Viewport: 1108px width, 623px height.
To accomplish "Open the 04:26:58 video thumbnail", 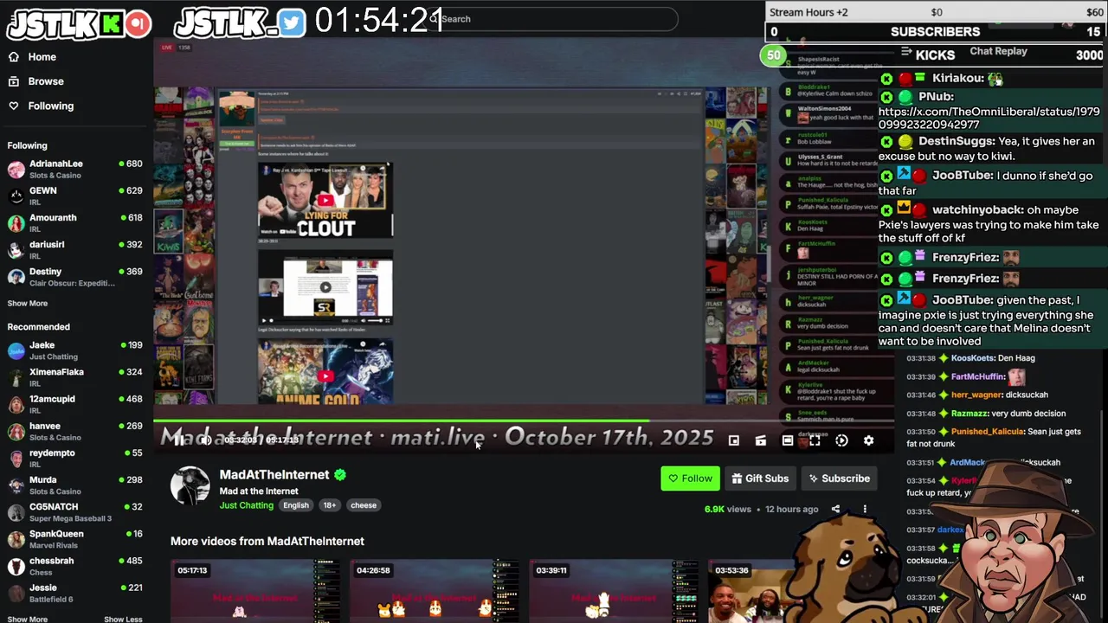I will point(435,591).
